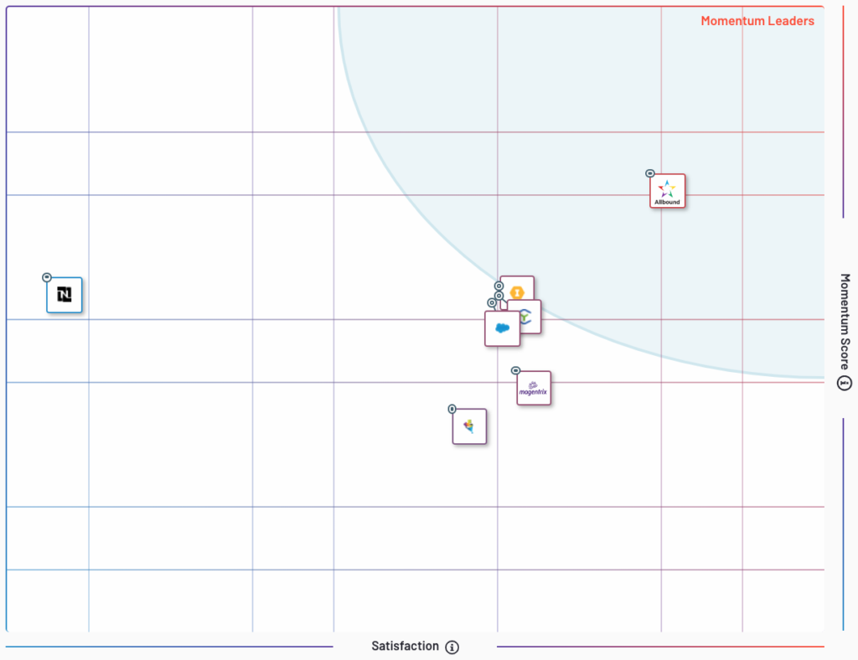Click the small badge above the magentrix tile
The height and width of the screenshot is (660, 858).
[x=515, y=371]
